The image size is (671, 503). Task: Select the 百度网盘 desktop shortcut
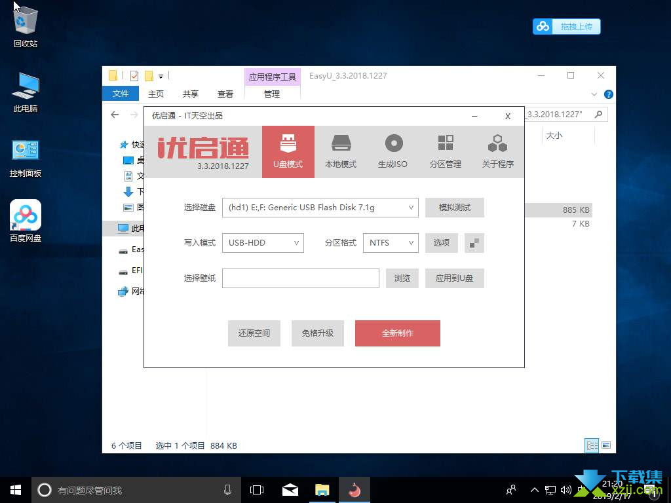26,221
